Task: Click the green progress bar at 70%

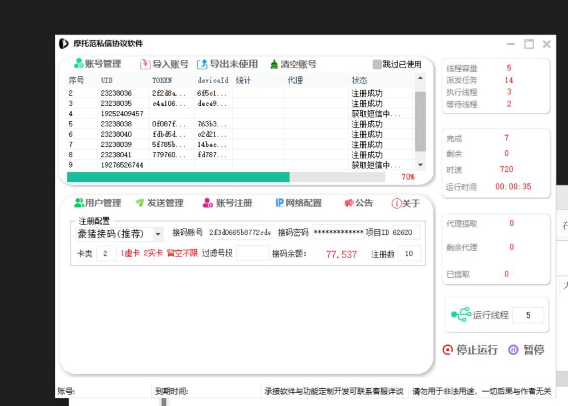Action: (178, 177)
